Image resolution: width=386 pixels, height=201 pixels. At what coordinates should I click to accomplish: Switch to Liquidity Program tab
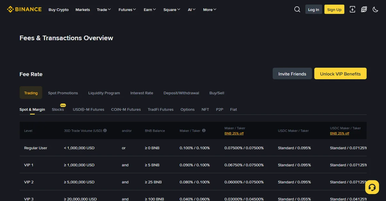pos(104,93)
